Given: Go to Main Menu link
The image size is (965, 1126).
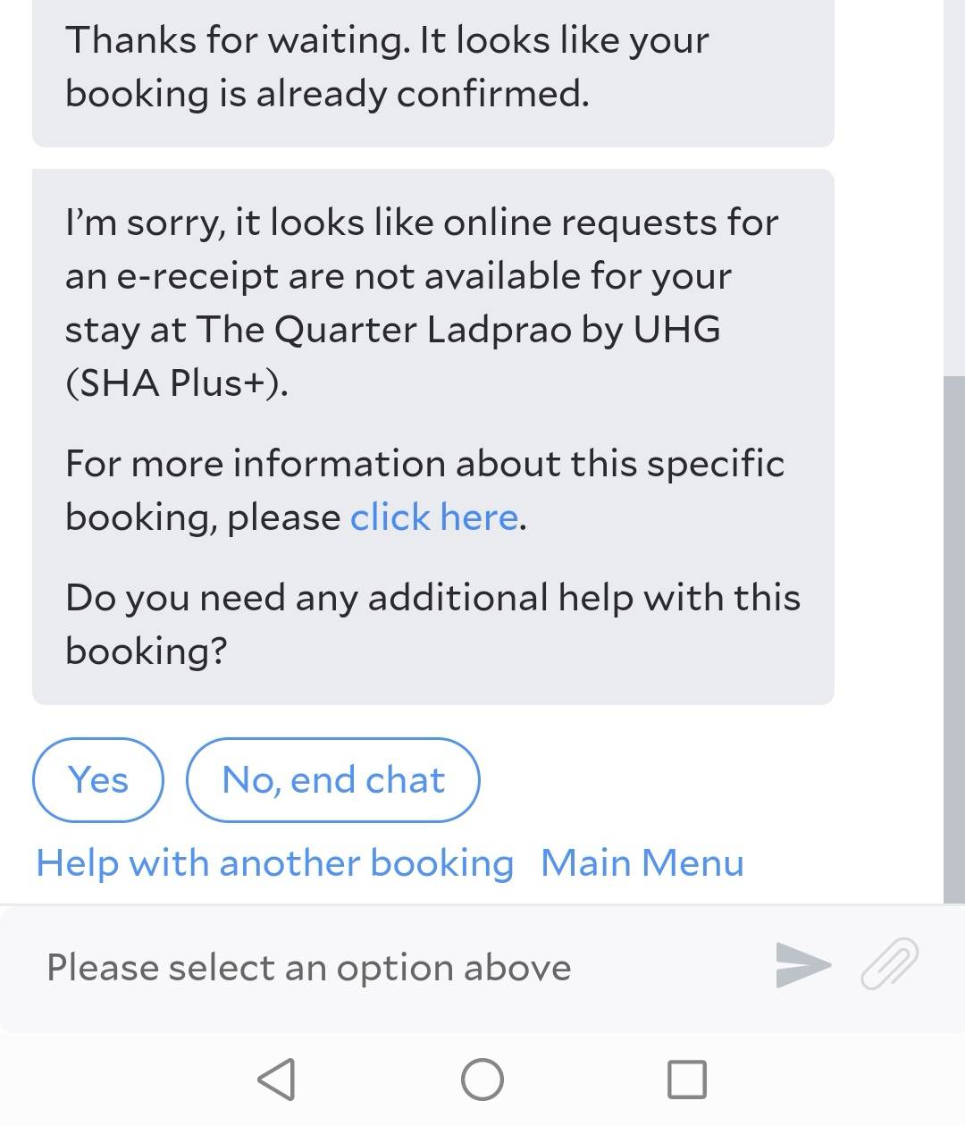Looking at the screenshot, I should (x=642, y=863).
